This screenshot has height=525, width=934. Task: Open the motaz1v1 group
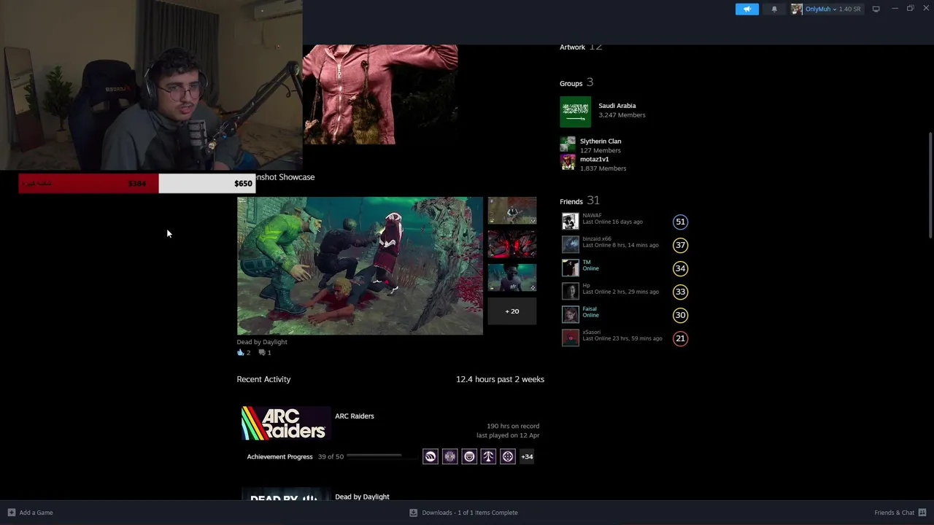pos(594,159)
